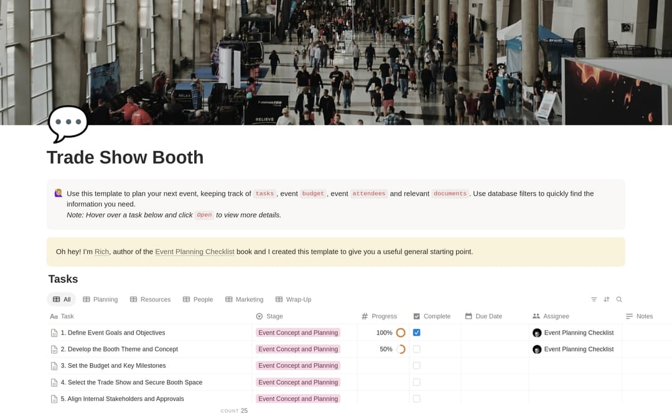
Task: Switch to the Resources view tab
Action: (150, 299)
